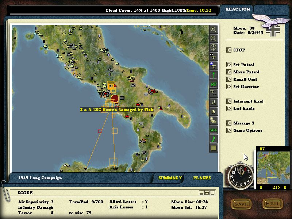Click the crosshair center map icon
The width and height of the screenshot is (292, 219).
click(213, 47)
